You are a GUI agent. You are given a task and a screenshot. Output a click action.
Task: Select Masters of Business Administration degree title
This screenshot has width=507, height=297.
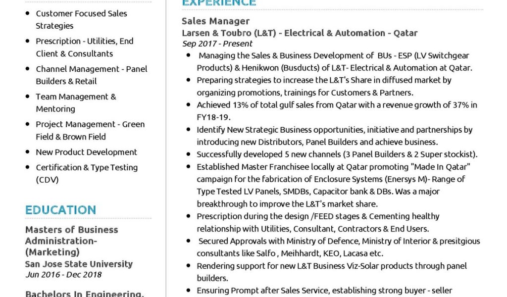72,241
